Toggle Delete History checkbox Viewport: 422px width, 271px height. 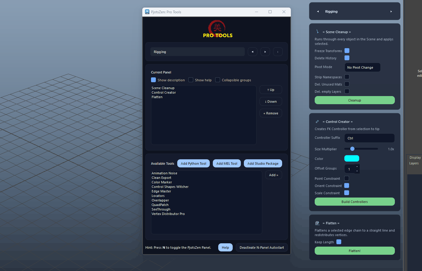[x=347, y=58]
